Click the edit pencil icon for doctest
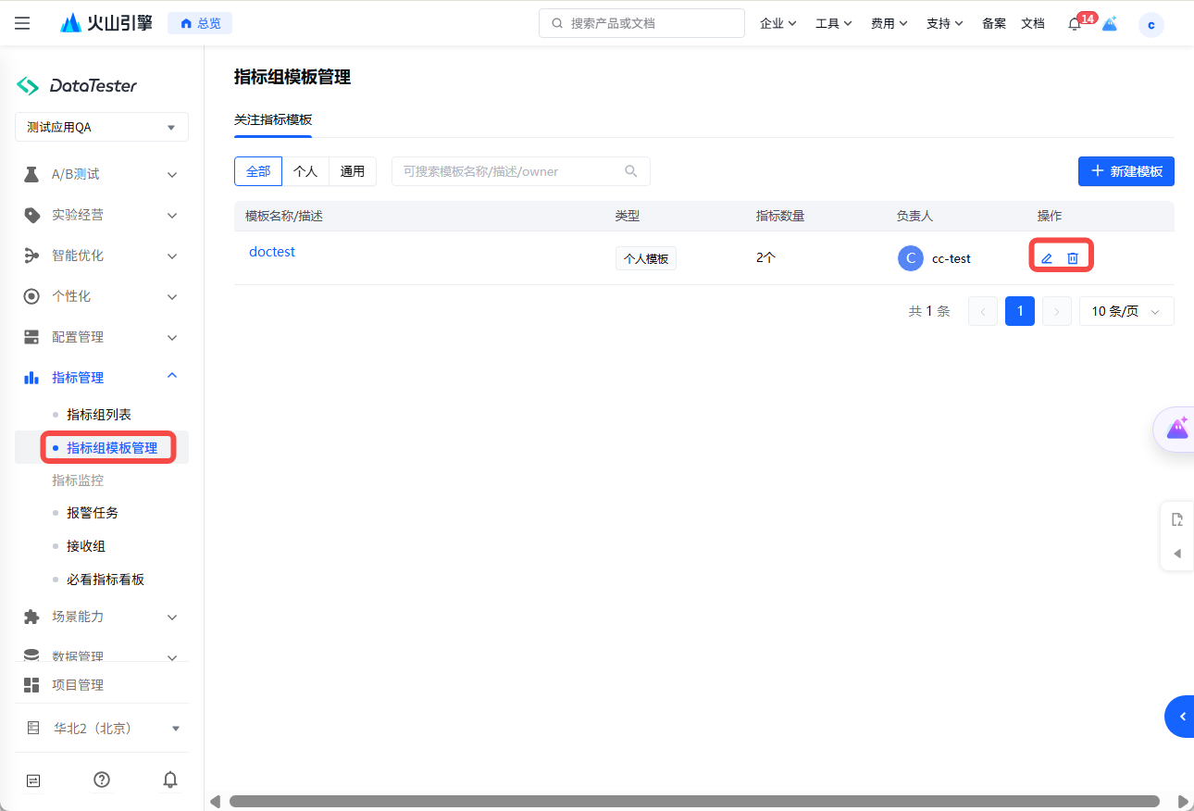Viewport: 1194px width, 811px height. click(x=1047, y=258)
